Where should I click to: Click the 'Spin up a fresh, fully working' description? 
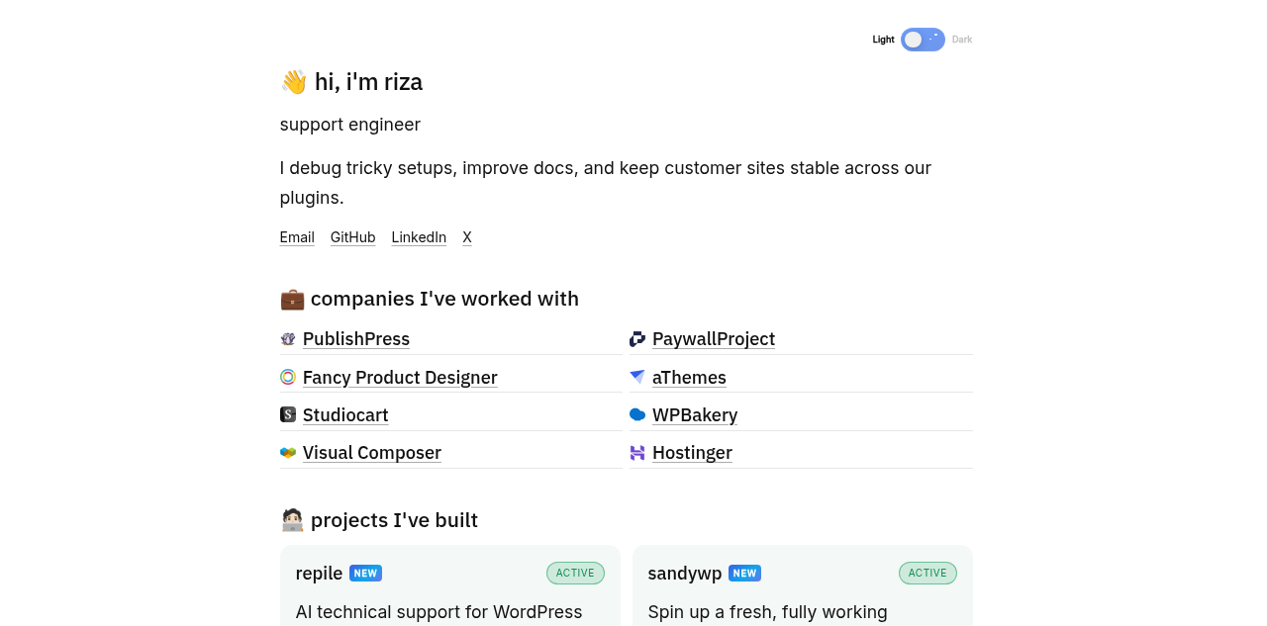point(768,612)
